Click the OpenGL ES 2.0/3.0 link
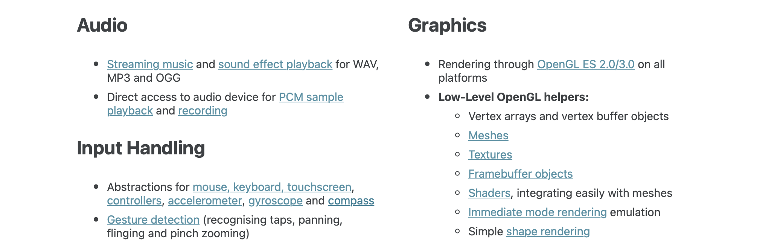This screenshot has width=783, height=244. point(586,64)
